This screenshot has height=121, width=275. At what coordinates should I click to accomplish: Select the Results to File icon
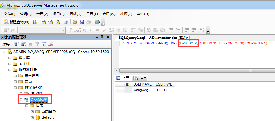163,30
